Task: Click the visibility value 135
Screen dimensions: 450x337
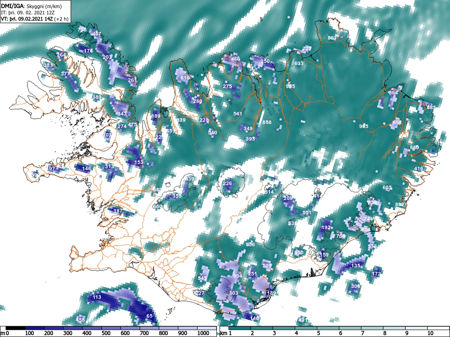Action: tap(355, 266)
